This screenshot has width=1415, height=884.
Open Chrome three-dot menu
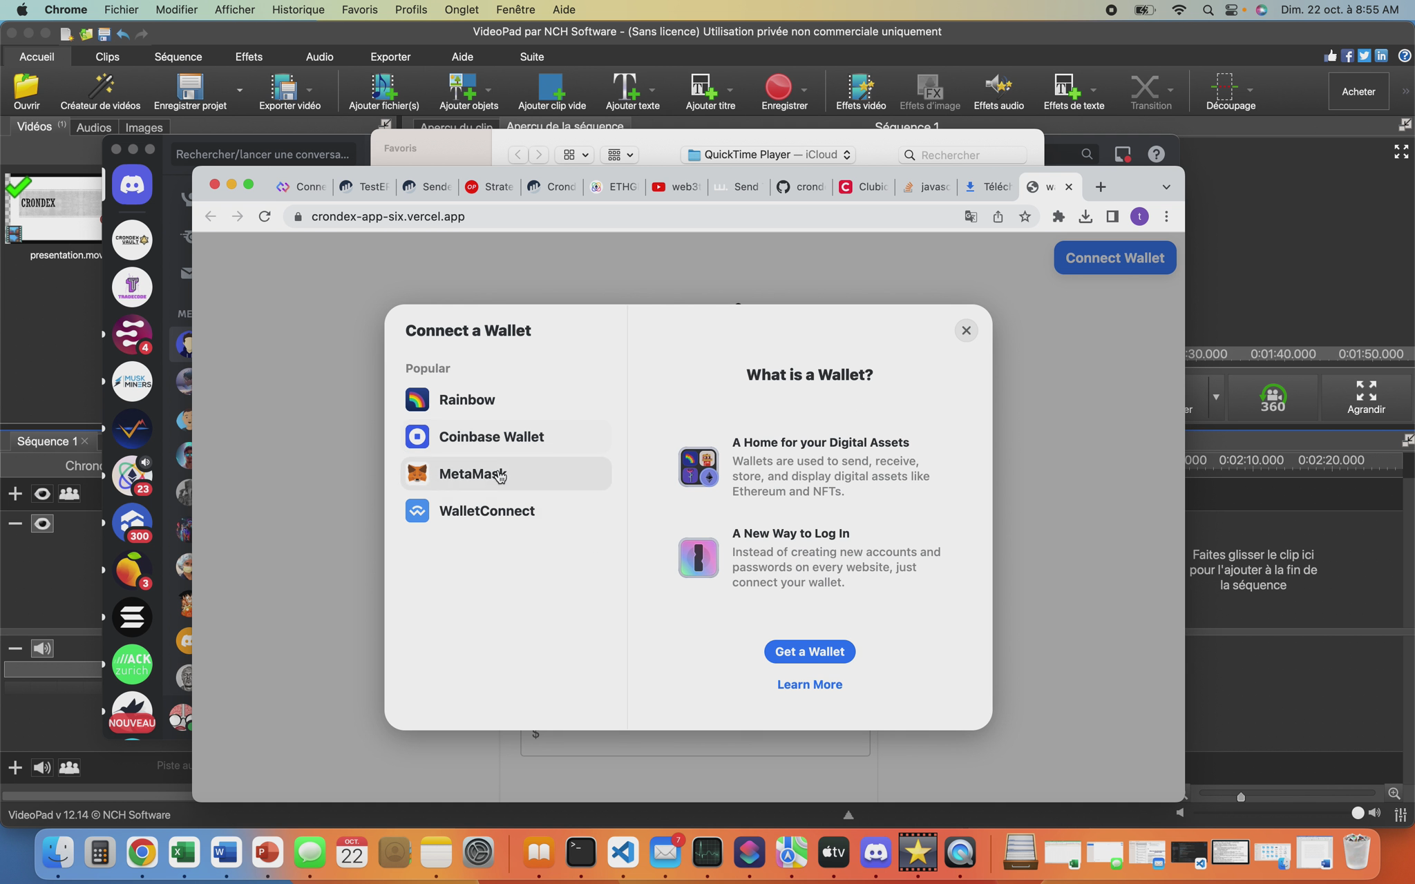(1166, 217)
